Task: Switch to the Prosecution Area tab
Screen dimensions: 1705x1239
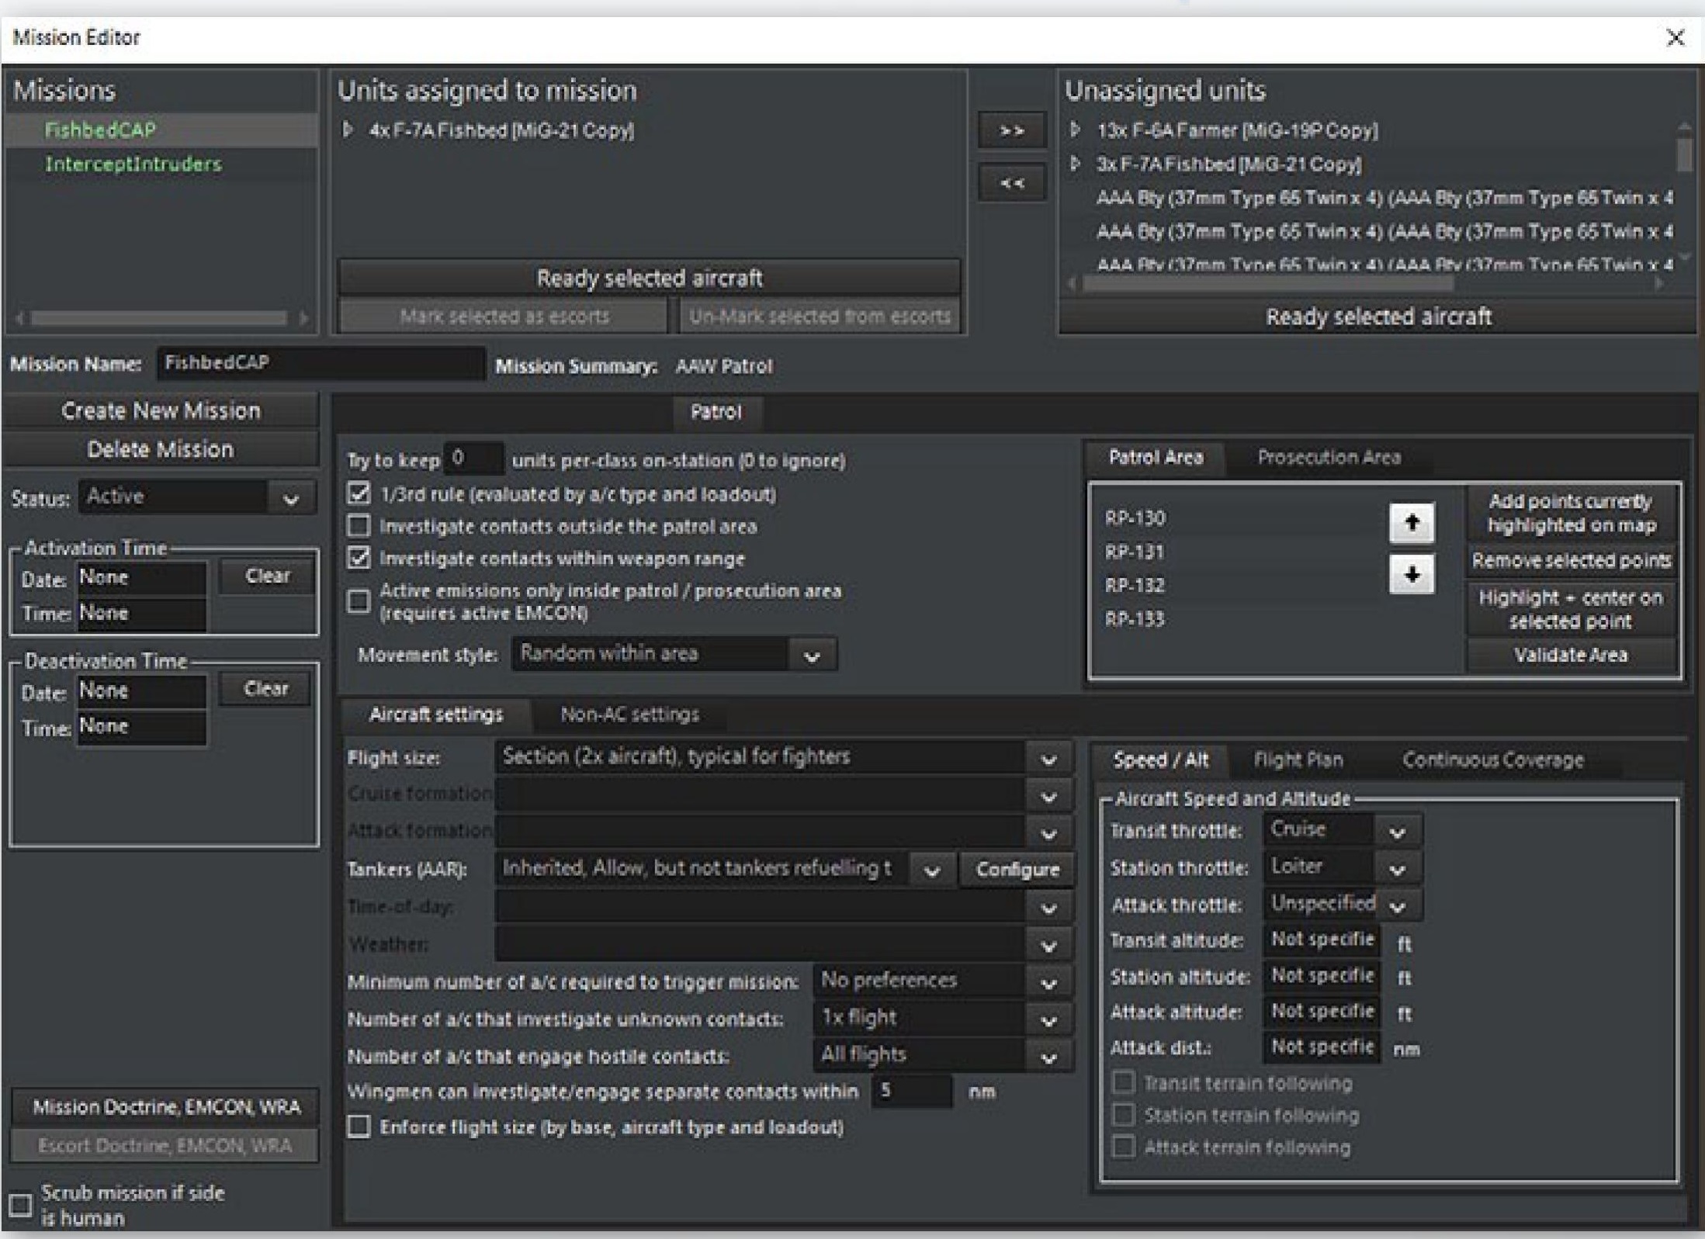Action: coord(1329,458)
